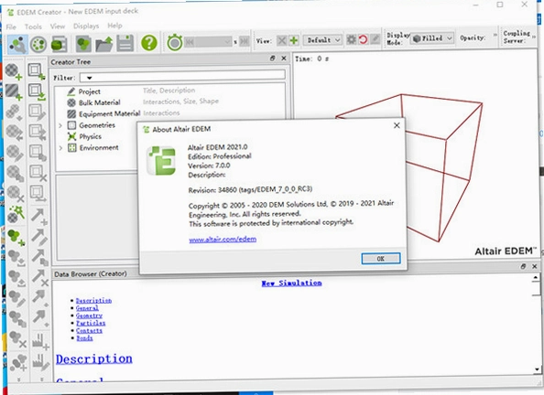Open the Help menu
544x395 pixels.
[x=114, y=26]
